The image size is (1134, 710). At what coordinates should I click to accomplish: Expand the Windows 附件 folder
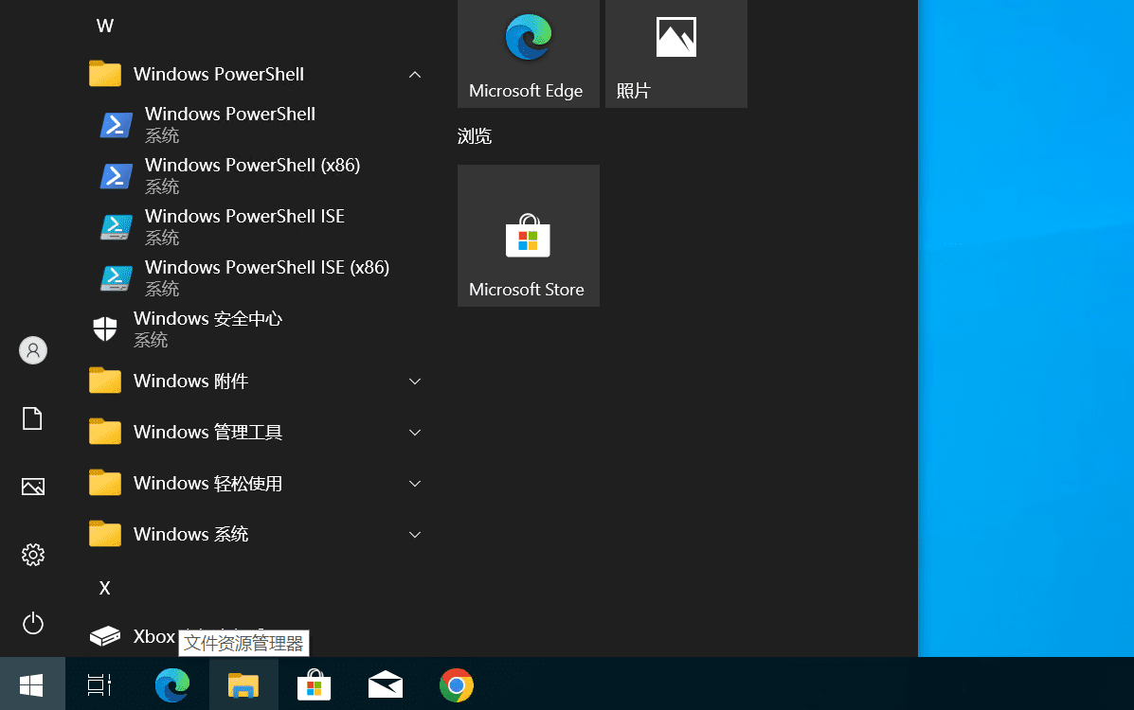[x=414, y=381]
